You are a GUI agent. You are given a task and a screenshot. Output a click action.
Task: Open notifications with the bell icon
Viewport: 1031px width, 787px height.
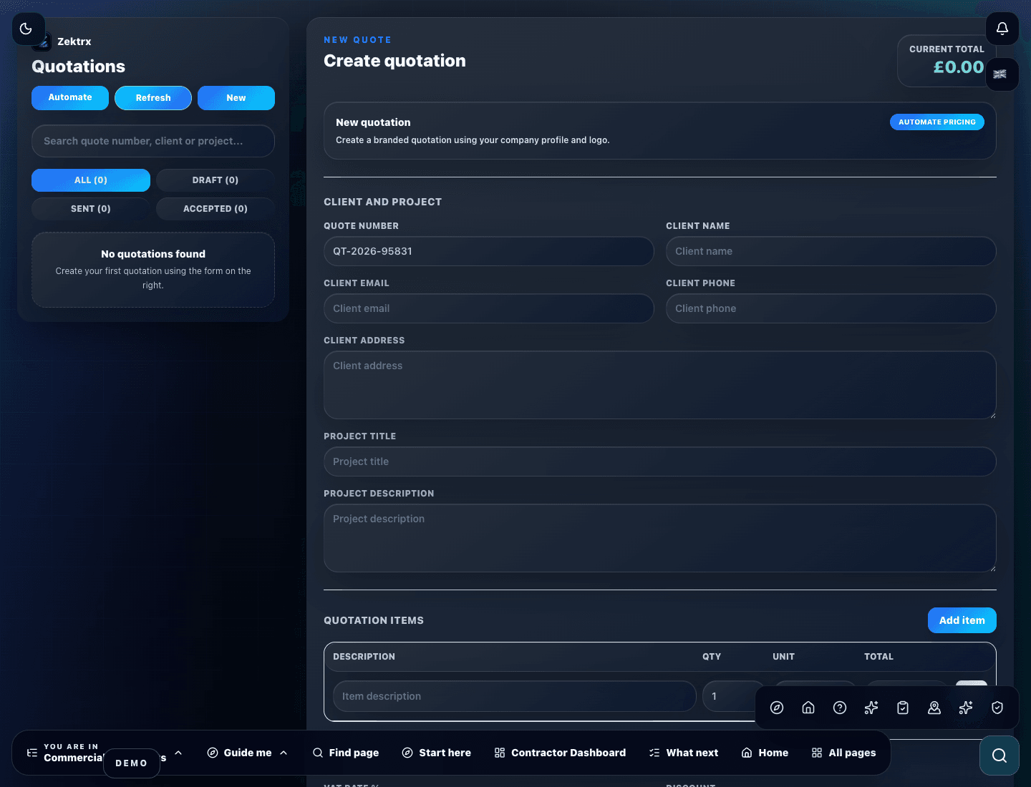pos(1002,29)
